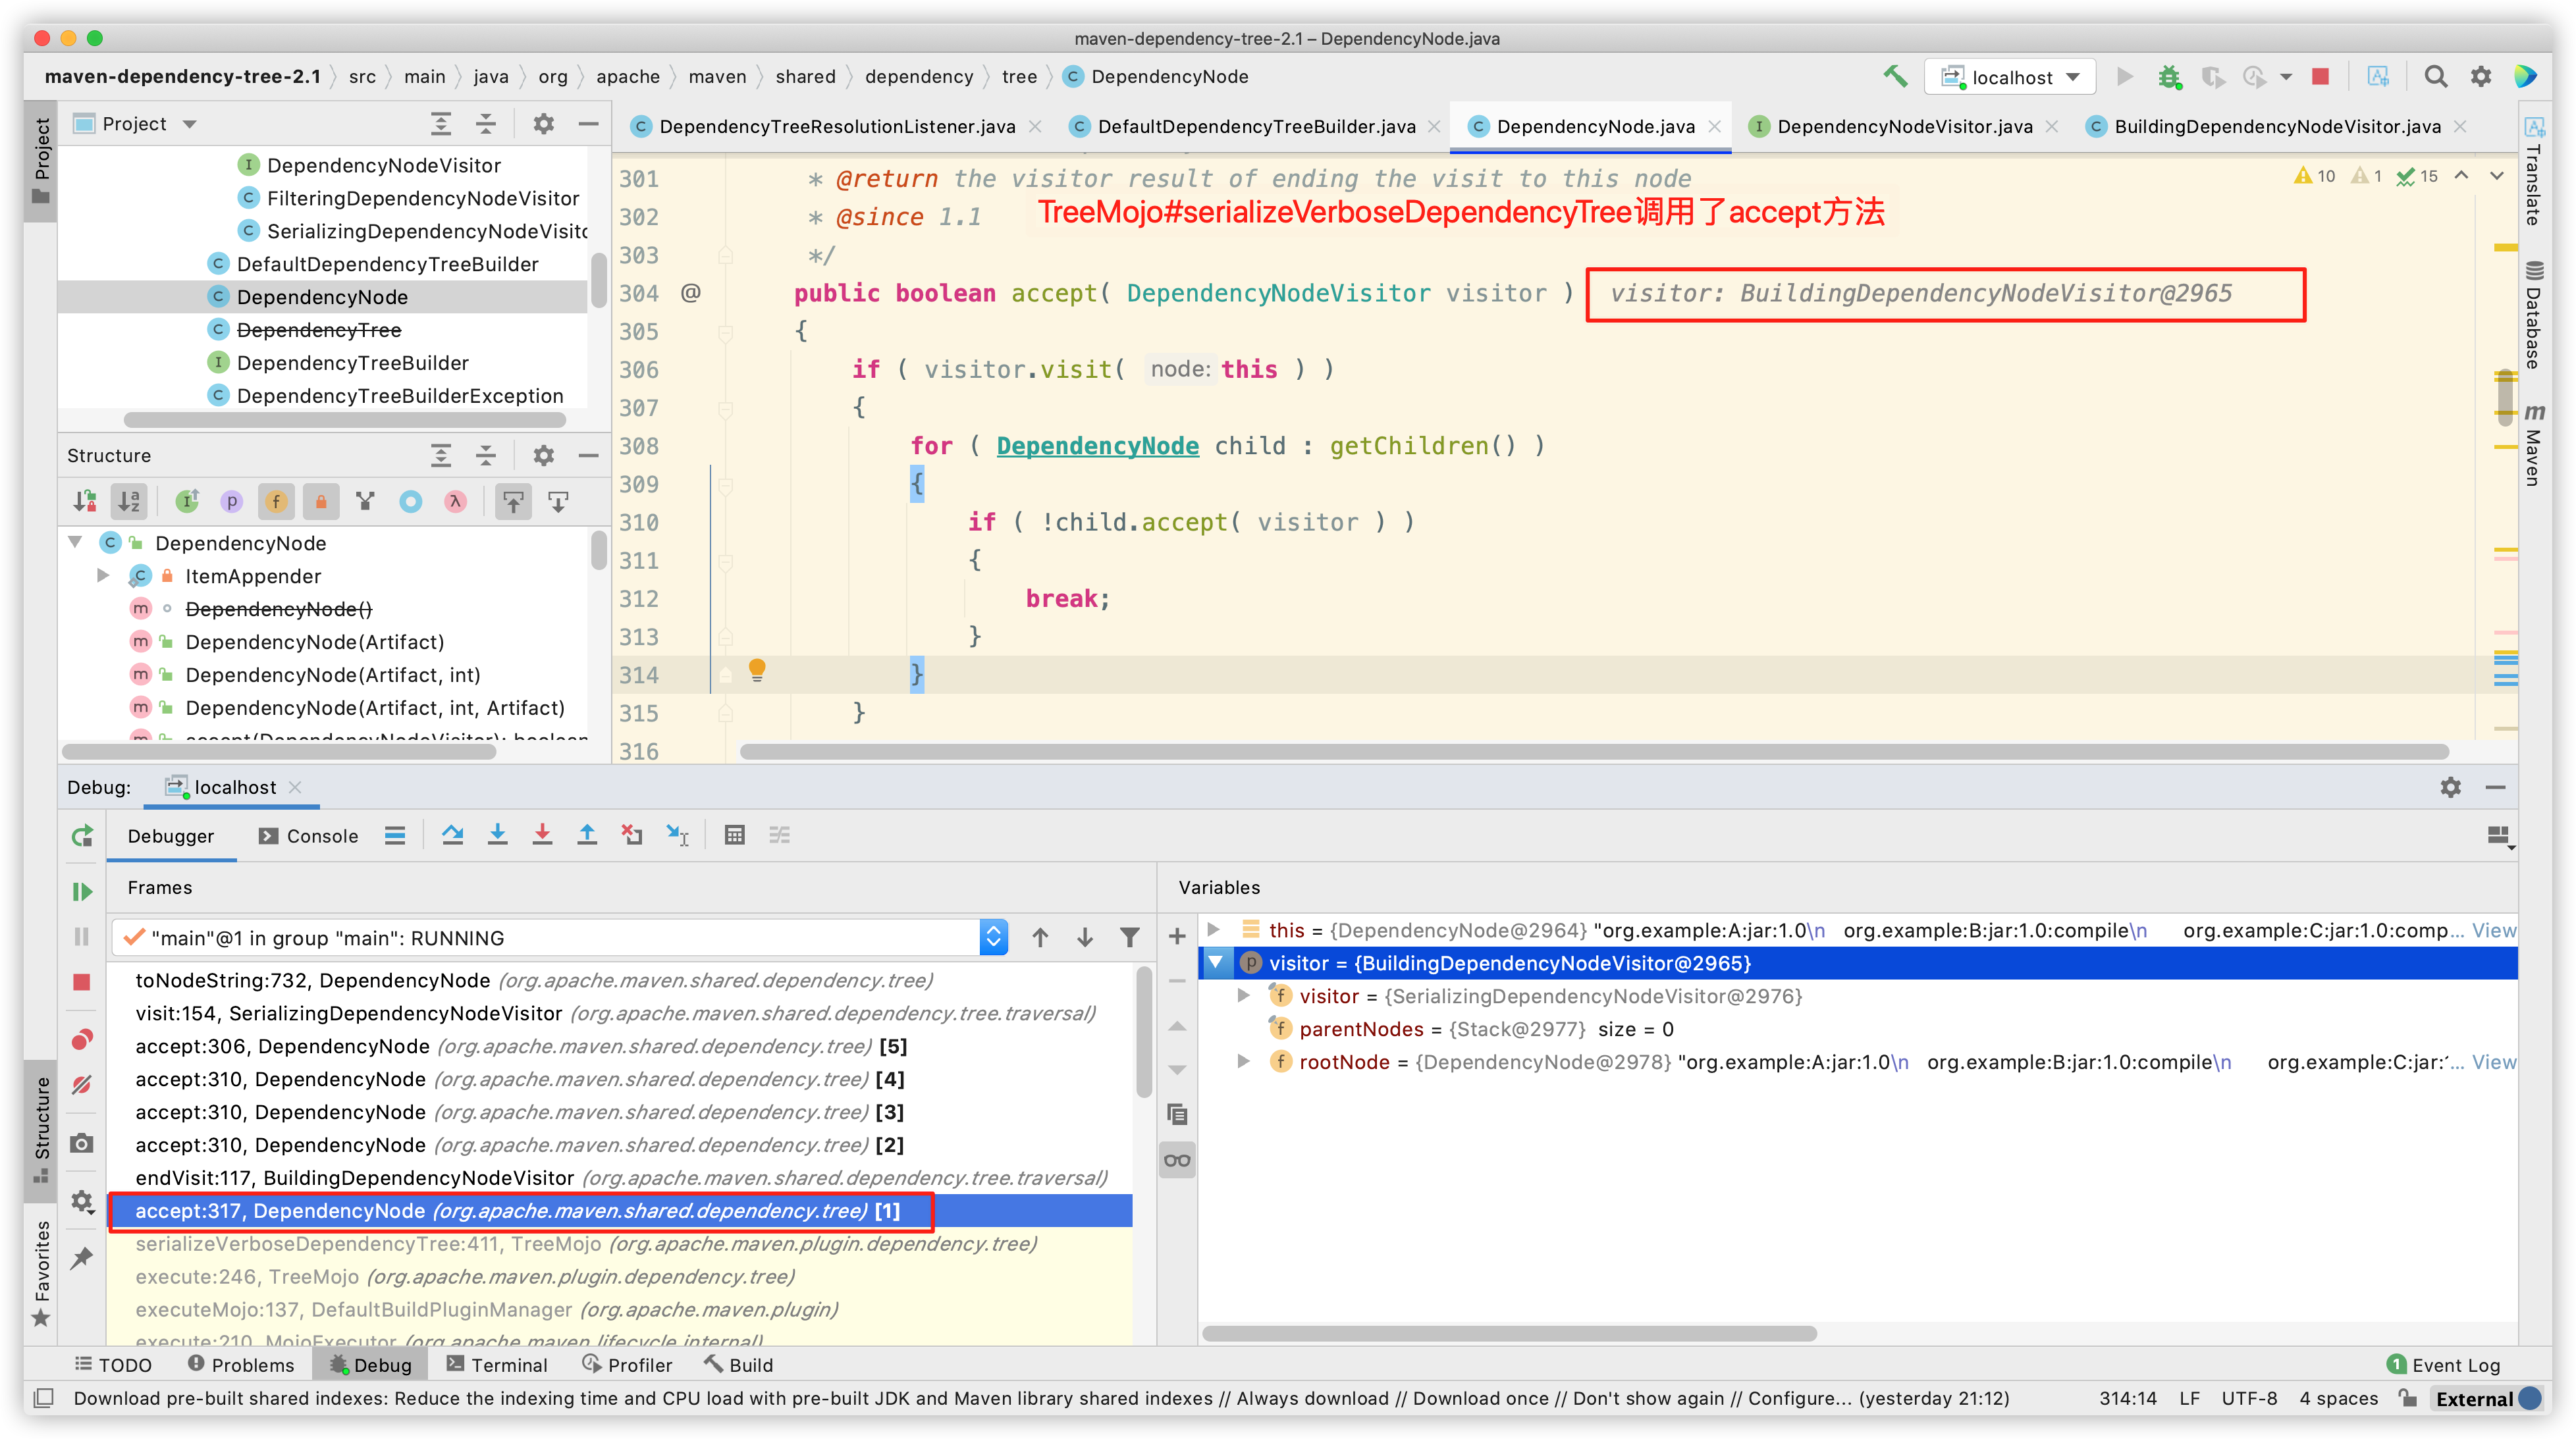Open Event Log
This screenshot has width=2576, height=1439.
[2443, 1364]
